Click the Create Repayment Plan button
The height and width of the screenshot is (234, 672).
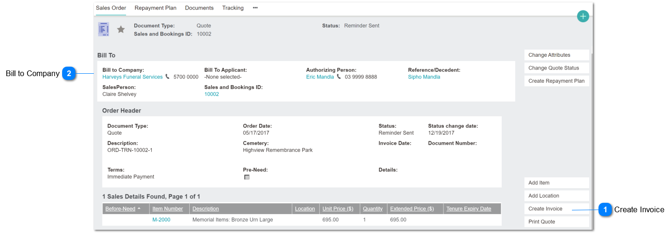[557, 81]
